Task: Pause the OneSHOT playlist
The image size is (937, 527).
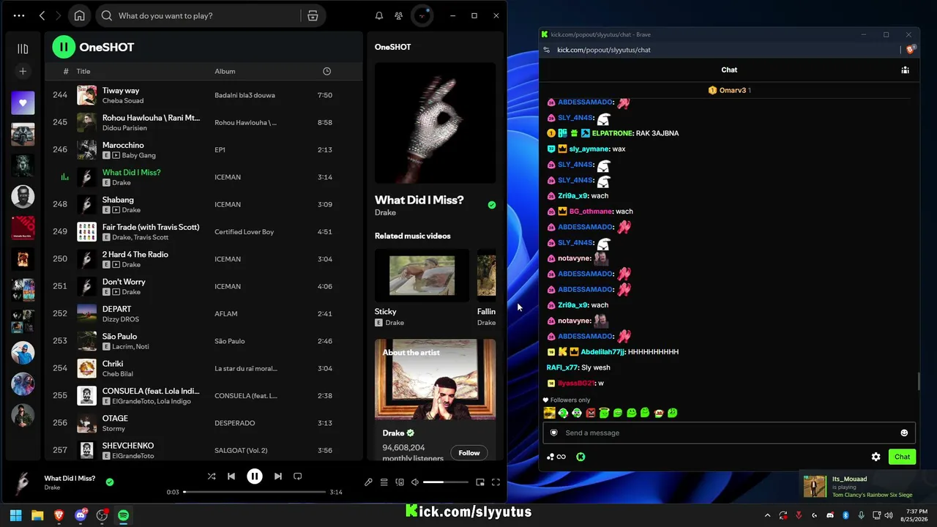Action: [x=64, y=47]
